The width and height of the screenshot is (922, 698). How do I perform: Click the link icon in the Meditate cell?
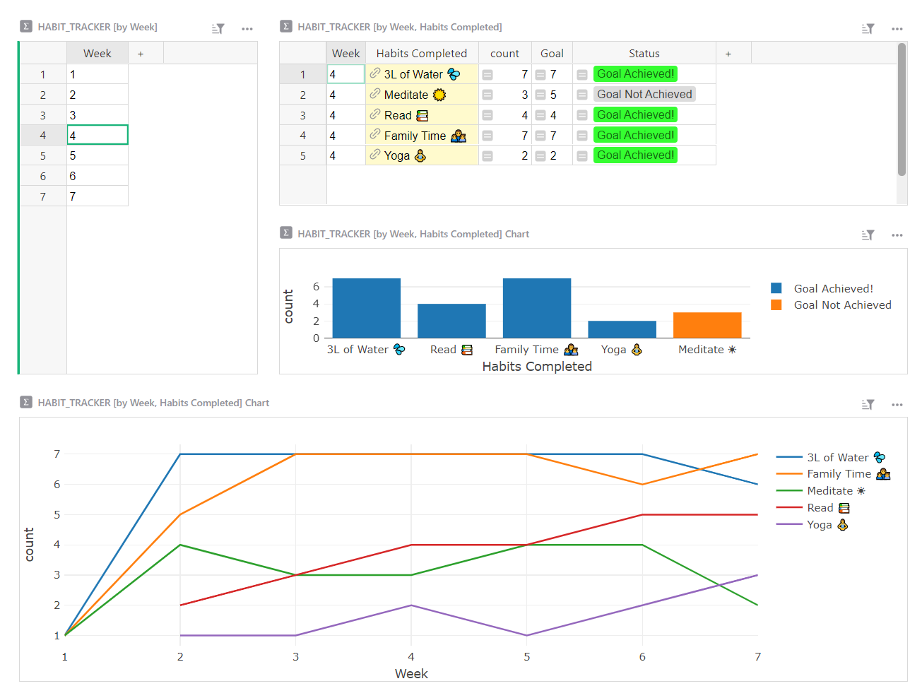pyautogui.click(x=375, y=94)
